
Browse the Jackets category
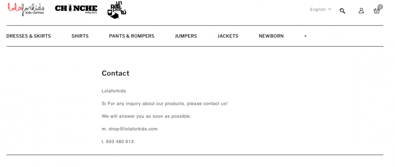(x=228, y=36)
